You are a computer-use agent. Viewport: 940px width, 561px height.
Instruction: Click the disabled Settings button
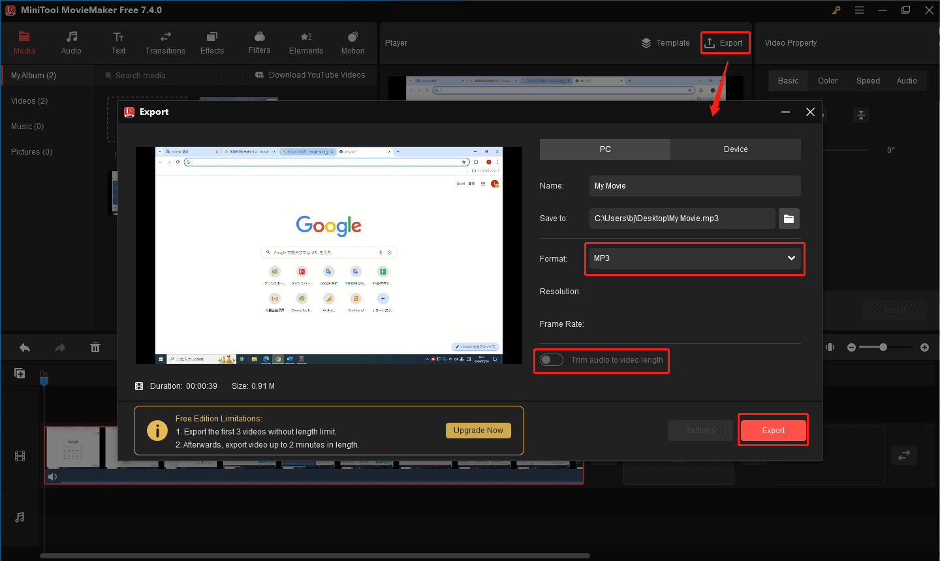tap(700, 431)
